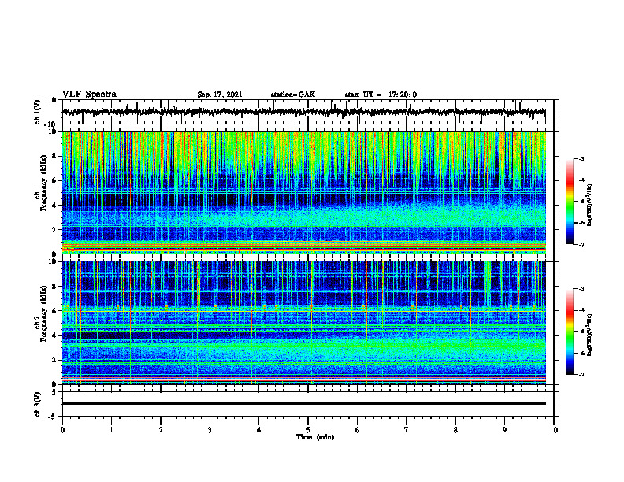This screenshot has height=482, width=624.
Task: Click the 'start UT = 17:20:0' label
Action: coord(381,95)
